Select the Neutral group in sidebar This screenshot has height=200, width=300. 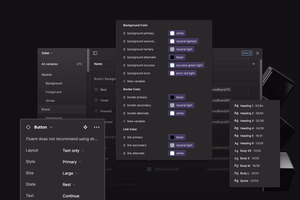[46, 75]
